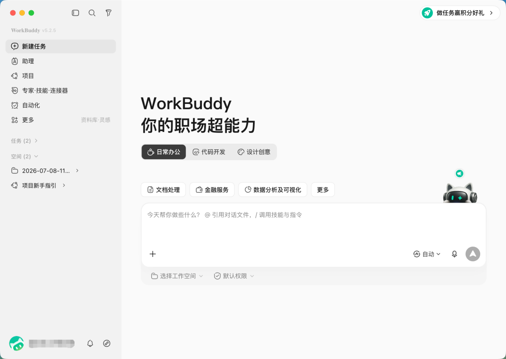This screenshot has height=359, width=506.
Task: Open the 助理 sidebar item
Action: point(60,61)
